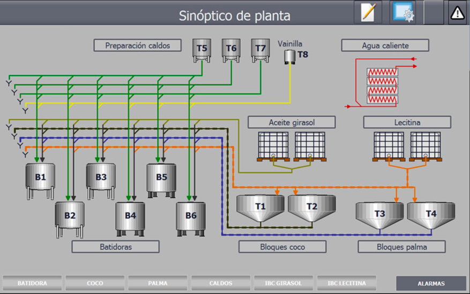470x294 pixels.
Task: Click mixer tank B1
Action: (41, 180)
